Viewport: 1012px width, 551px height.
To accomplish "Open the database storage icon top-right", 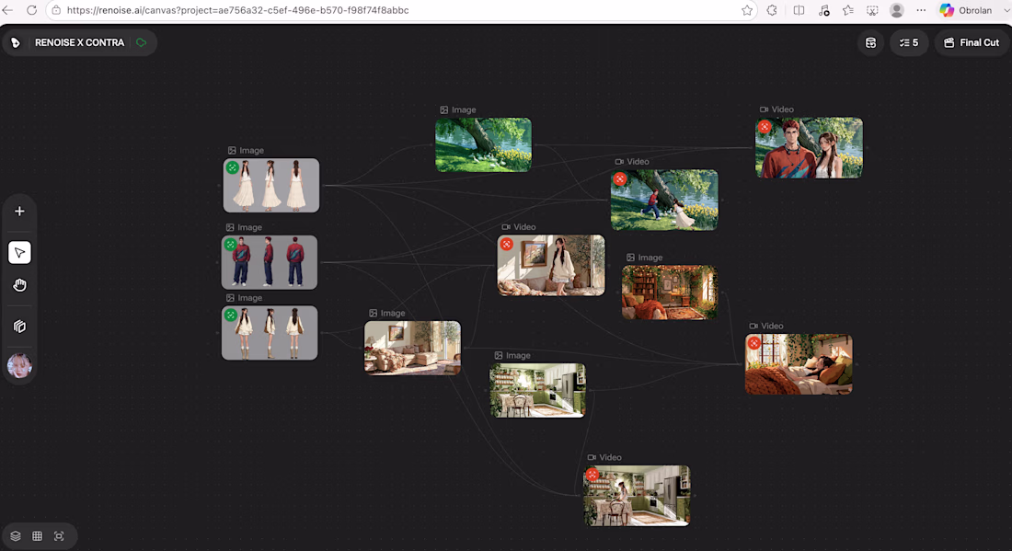I will (870, 42).
